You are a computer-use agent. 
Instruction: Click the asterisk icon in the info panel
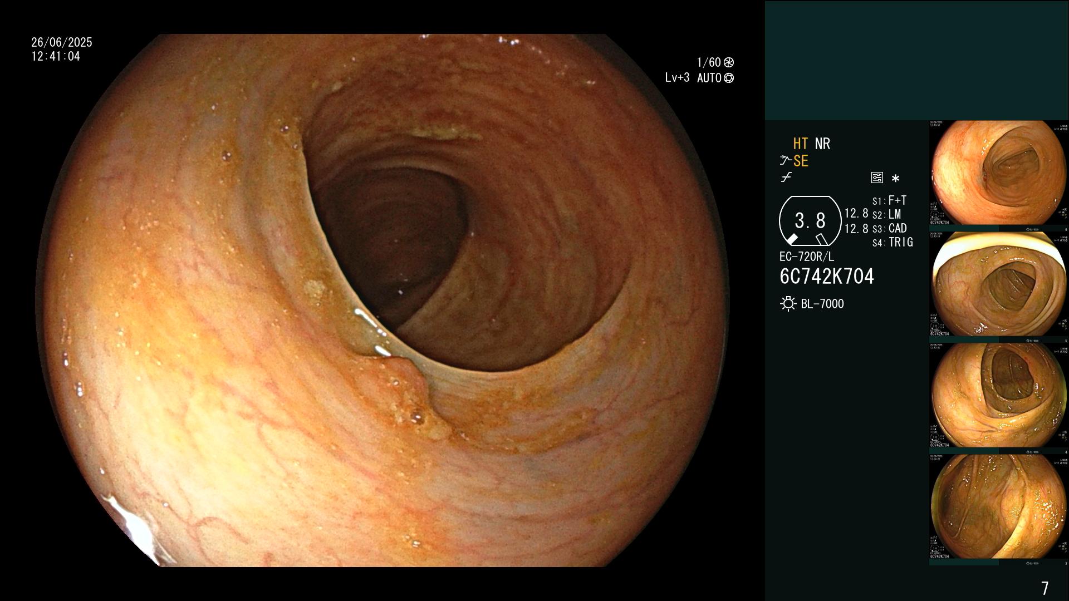coord(895,179)
